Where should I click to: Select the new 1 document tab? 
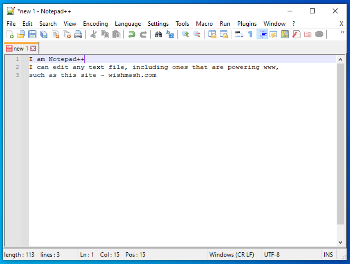click(21, 48)
